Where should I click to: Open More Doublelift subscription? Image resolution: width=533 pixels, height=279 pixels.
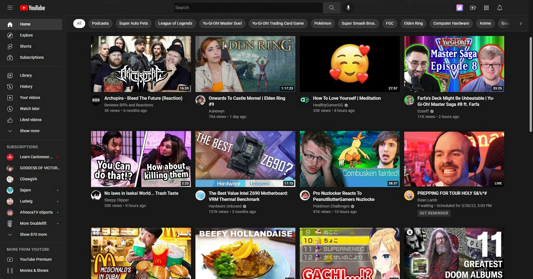(31, 224)
